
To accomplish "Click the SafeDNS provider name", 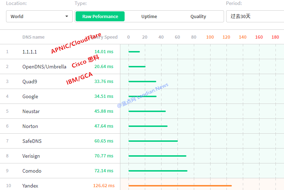I will coord(32,141).
